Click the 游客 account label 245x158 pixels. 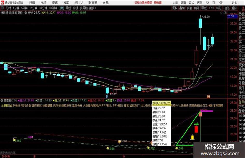pyautogui.click(x=234, y=3)
